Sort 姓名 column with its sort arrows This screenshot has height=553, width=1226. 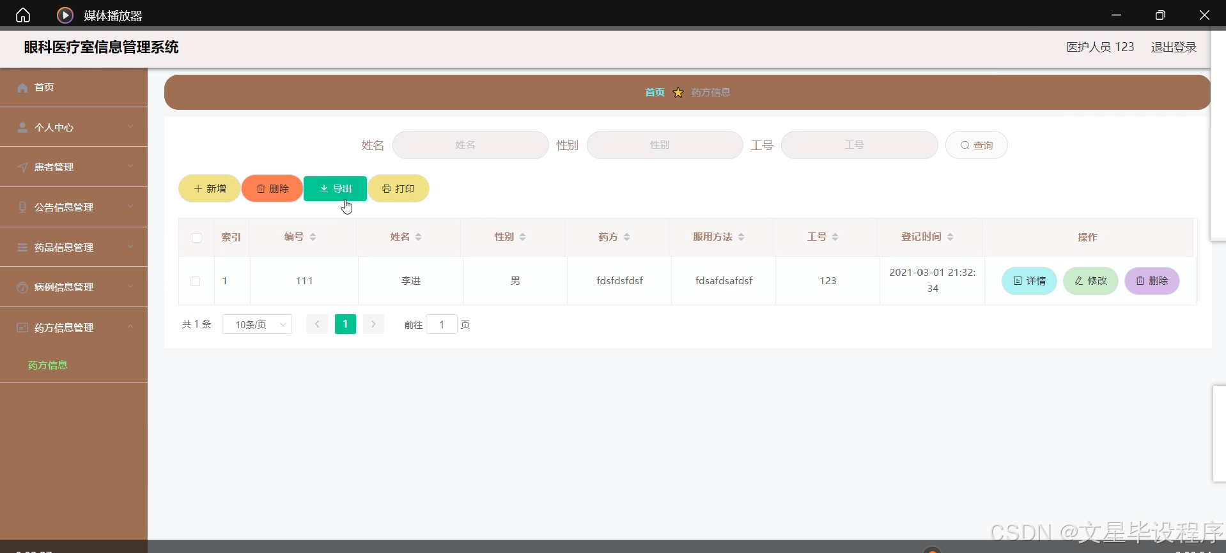418,237
